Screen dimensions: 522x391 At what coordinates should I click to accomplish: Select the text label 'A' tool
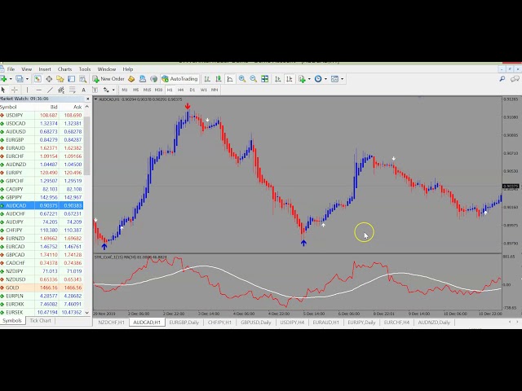click(83, 90)
